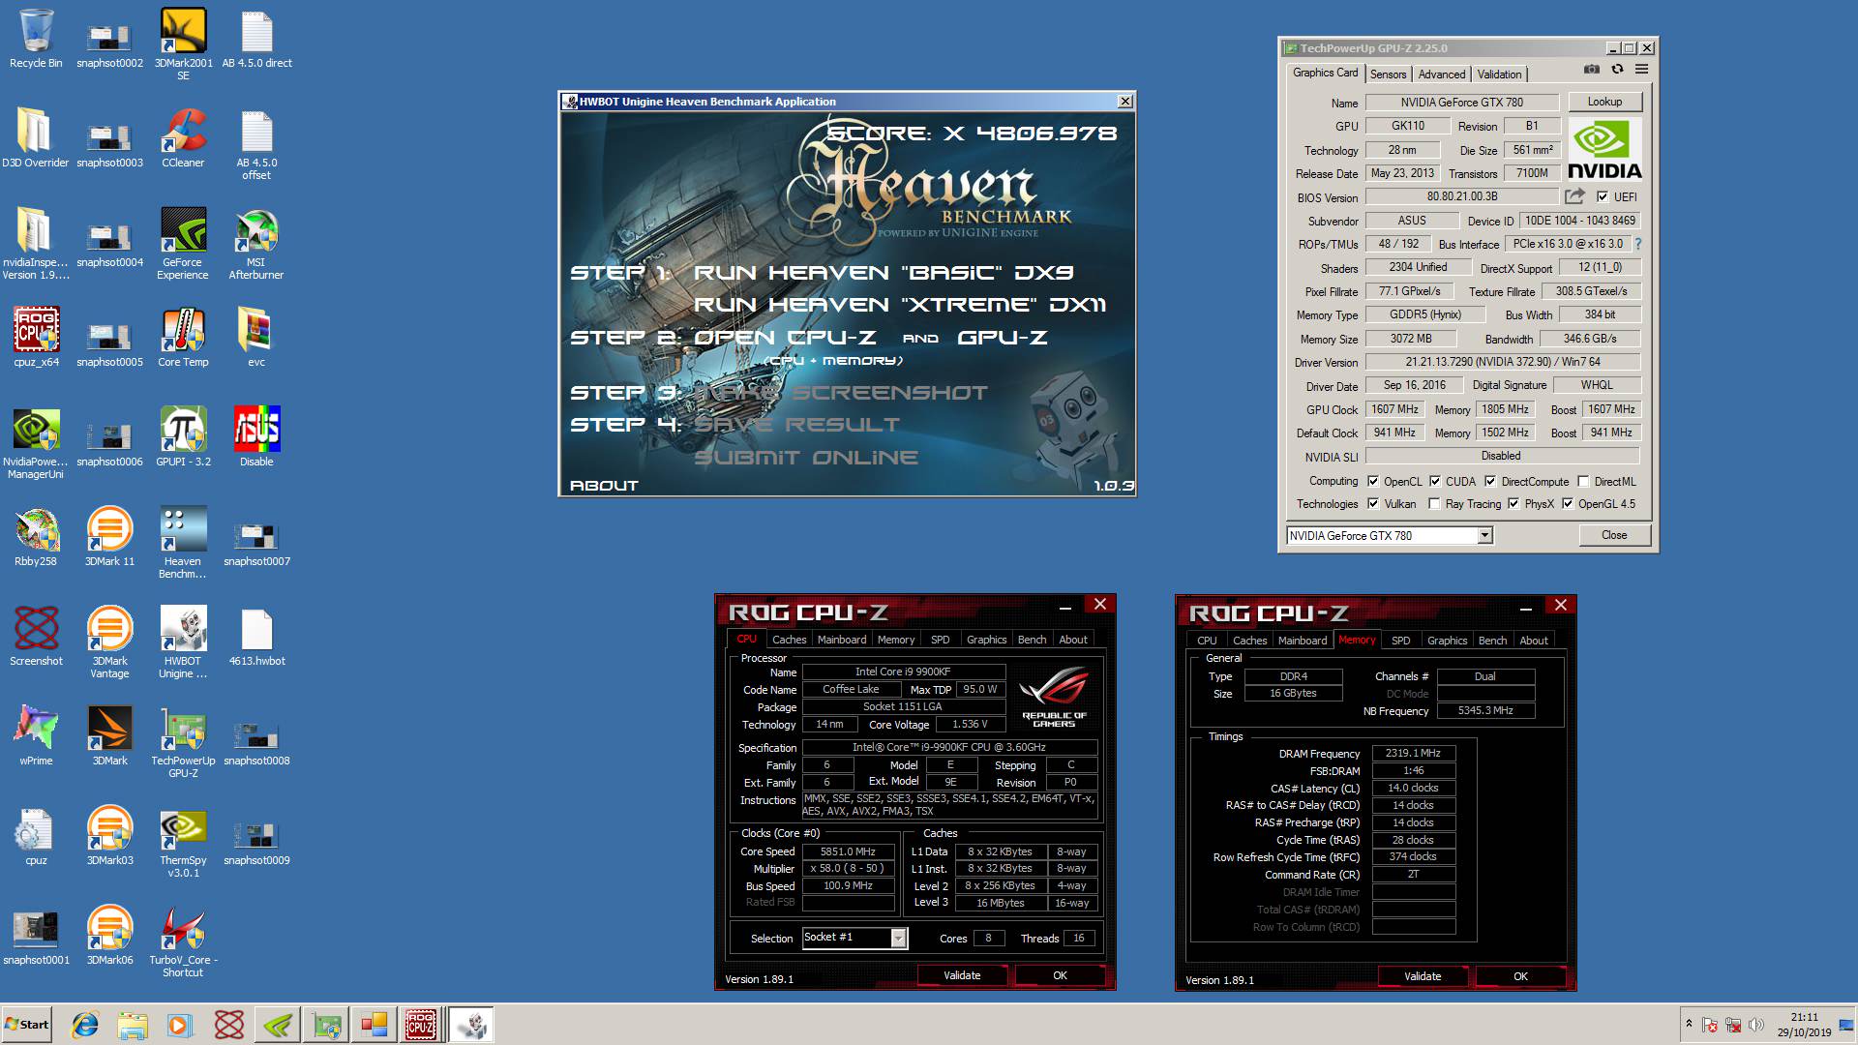
Task: Toggle PhysX checkbox in GPU-Z
Action: pyautogui.click(x=1513, y=503)
